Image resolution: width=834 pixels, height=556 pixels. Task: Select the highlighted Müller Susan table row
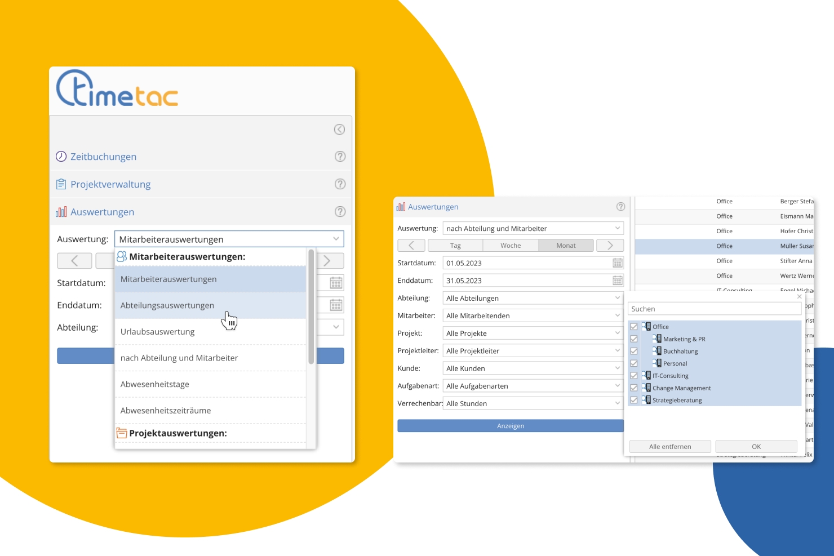[724, 246]
